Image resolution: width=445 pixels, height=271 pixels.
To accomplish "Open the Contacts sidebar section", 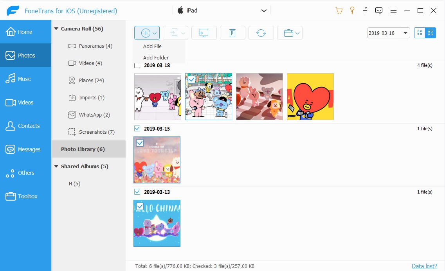I will pyautogui.click(x=25, y=126).
